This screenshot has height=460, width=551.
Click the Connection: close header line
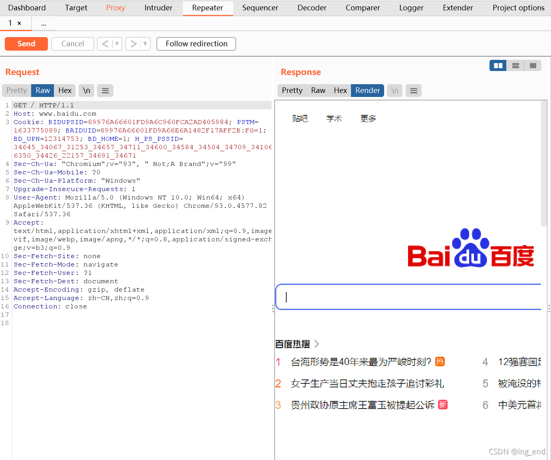click(x=50, y=306)
